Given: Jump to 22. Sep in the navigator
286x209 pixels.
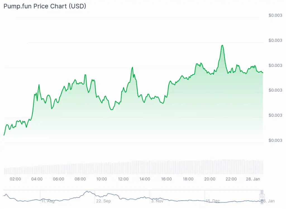Looking at the screenshot, I should click(103, 201).
